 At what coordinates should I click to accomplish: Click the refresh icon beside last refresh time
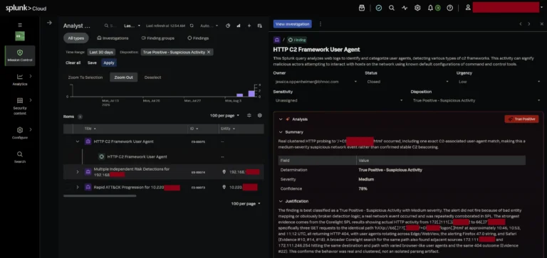[x=192, y=26]
